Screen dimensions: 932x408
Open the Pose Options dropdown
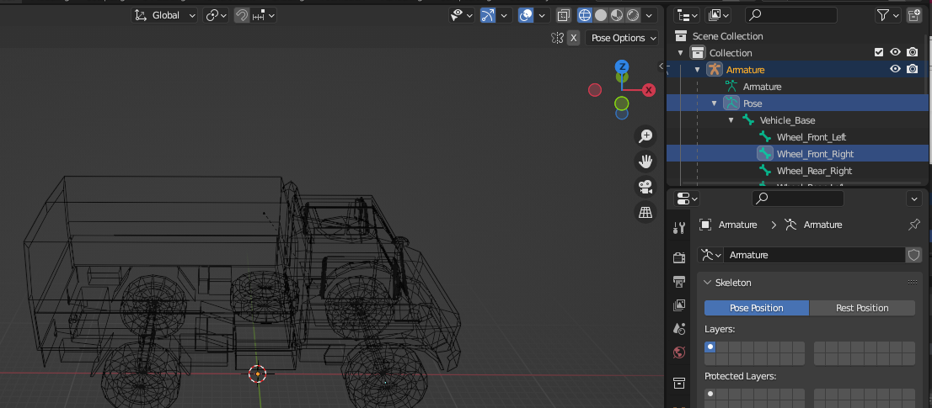coord(622,38)
